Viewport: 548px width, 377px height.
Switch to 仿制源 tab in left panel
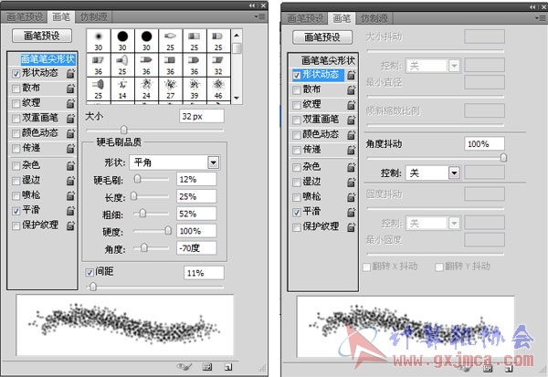point(94,16)
